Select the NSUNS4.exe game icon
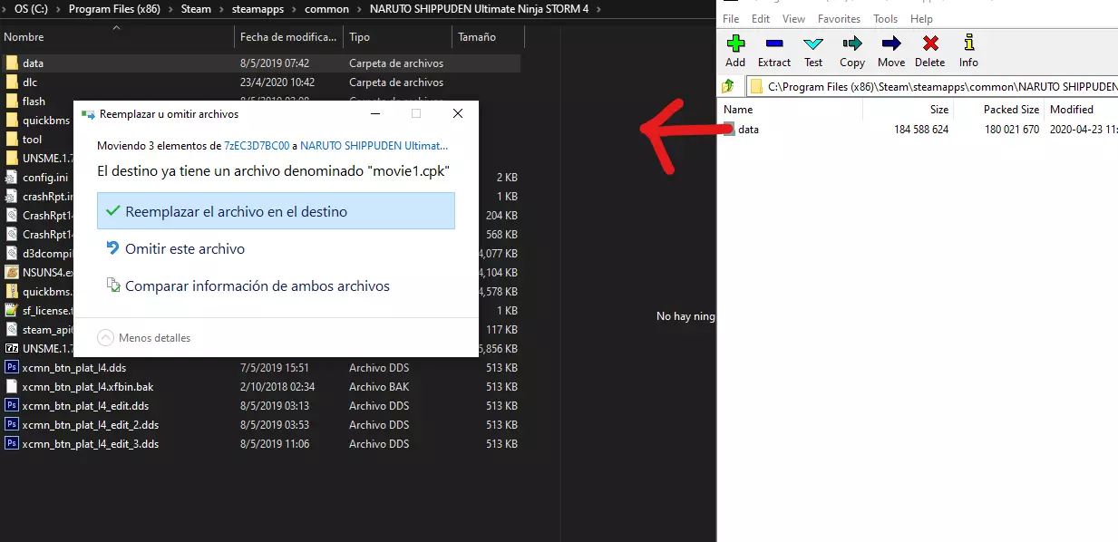 click(x=12, y=272)
